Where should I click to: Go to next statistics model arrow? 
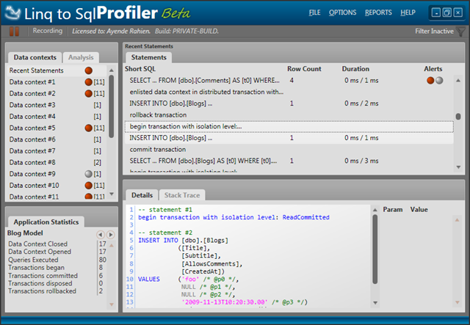[x=111, y=235]
